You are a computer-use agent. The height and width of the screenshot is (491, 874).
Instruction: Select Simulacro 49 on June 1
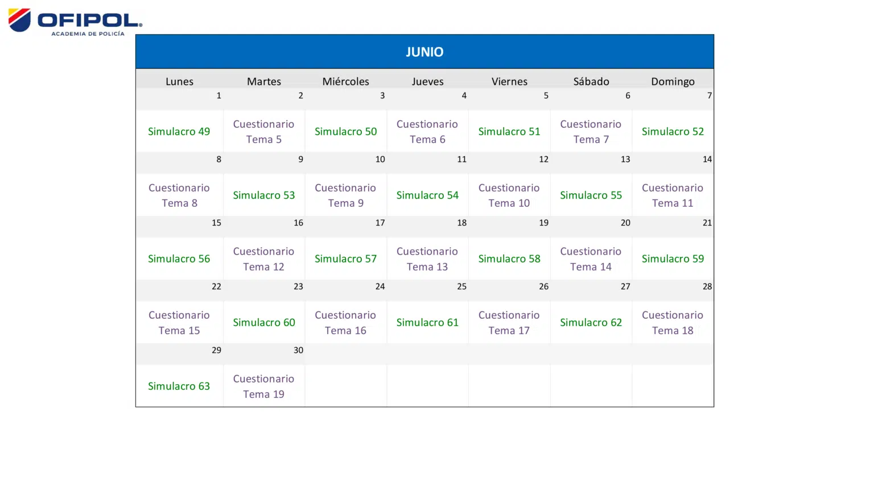coord(179,131)
